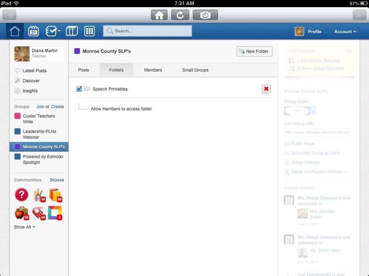
Task: Open Speech Printables folder name
Action: [x=110, y=89]
